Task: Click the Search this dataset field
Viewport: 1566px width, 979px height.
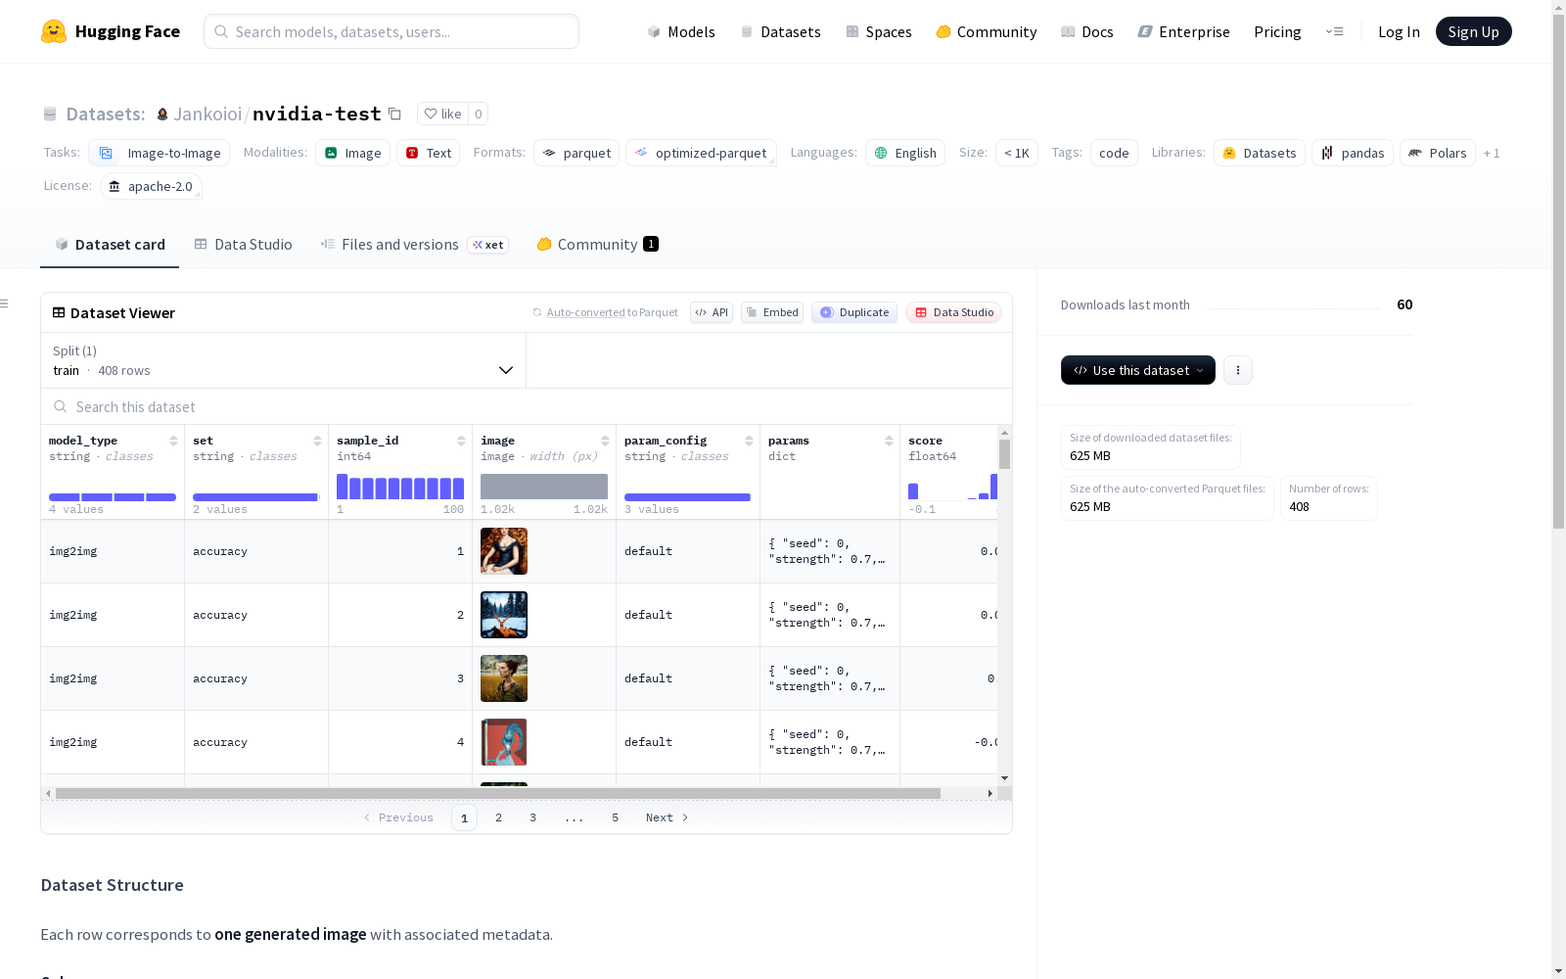Action: click(x=527, y=406)
